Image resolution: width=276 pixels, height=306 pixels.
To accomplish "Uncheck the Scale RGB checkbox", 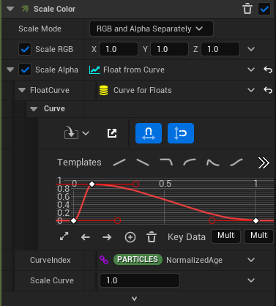I will (x=25, y=49).
